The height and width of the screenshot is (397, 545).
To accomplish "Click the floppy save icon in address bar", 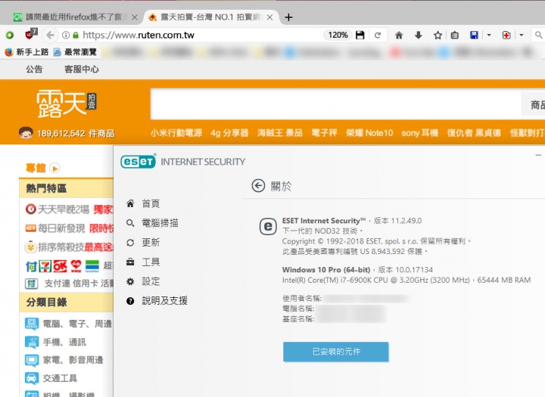I will 360,35.
